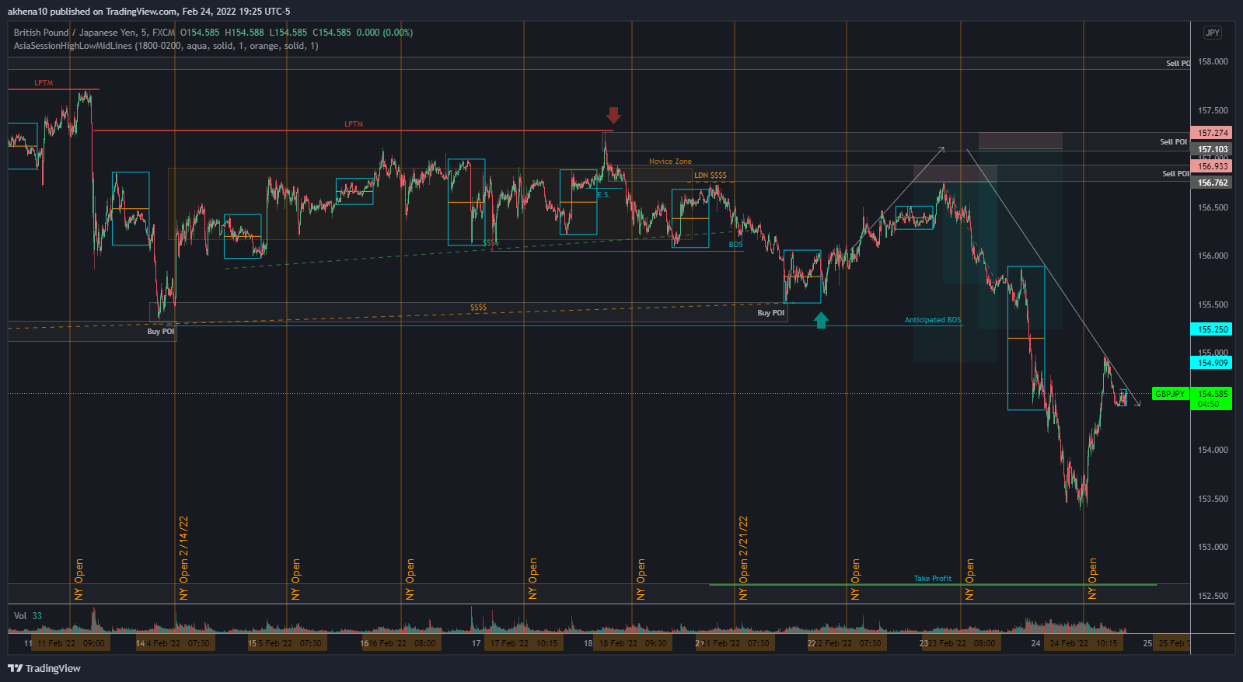Viewport: 1243px width, 682px height.
Task: Click the Sell POI label beside 157.103
Action: (x=1173, y=142)
